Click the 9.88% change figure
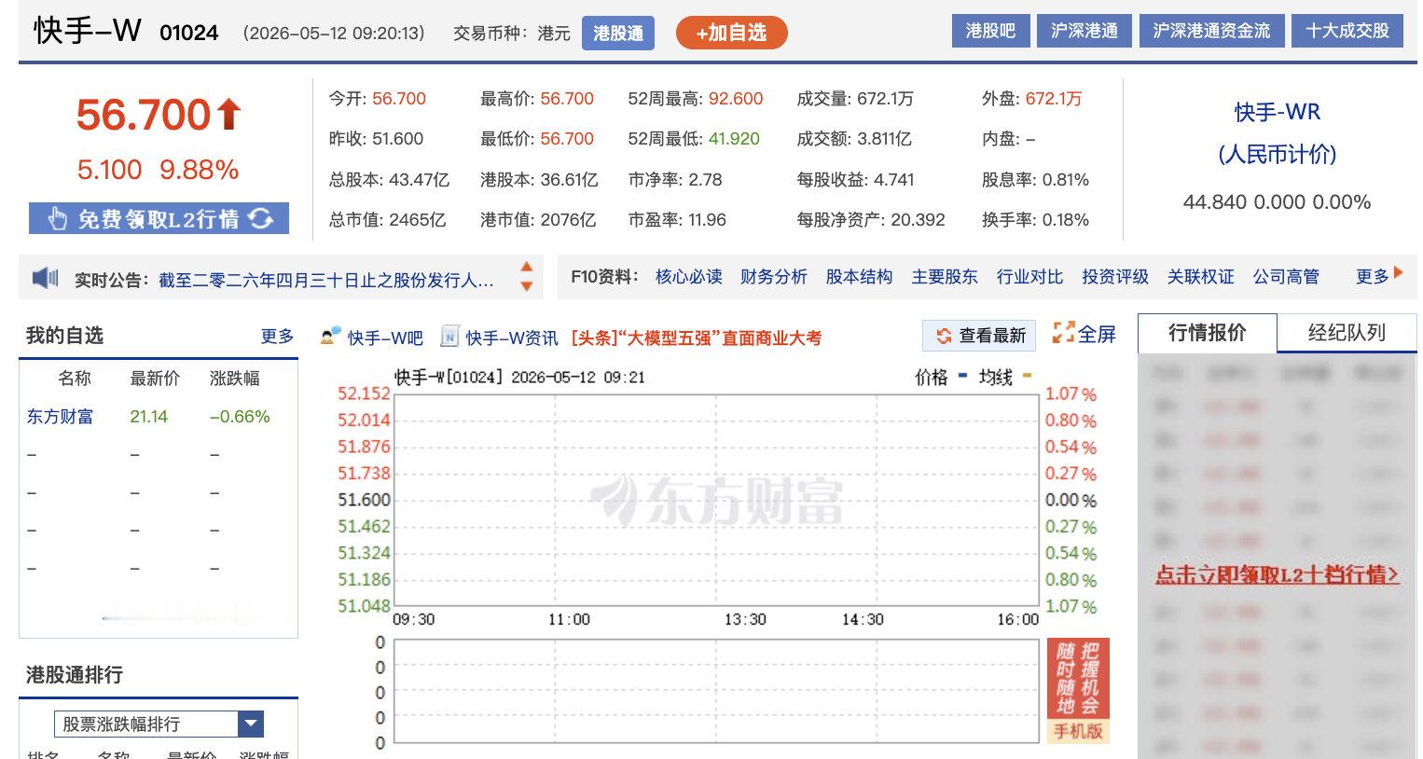1423x759 pixels. click(200, 170)
